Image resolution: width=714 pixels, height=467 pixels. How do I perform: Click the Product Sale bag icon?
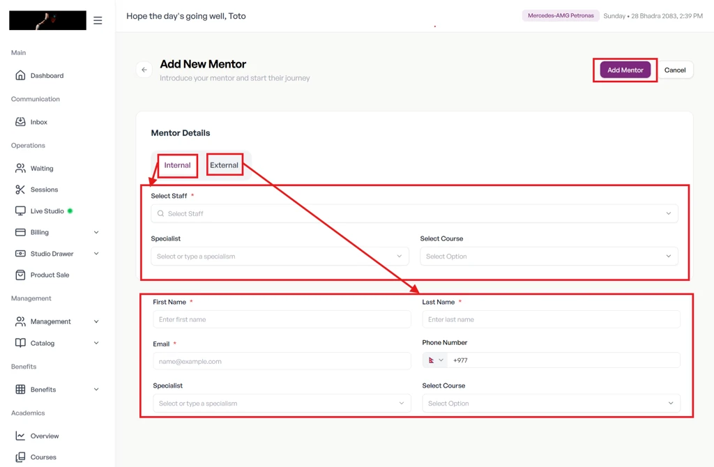pos(20,275)
